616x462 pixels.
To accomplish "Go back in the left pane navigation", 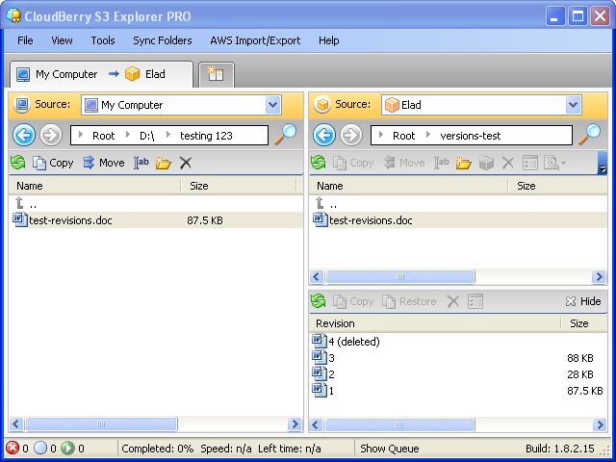I will (24, 135).
